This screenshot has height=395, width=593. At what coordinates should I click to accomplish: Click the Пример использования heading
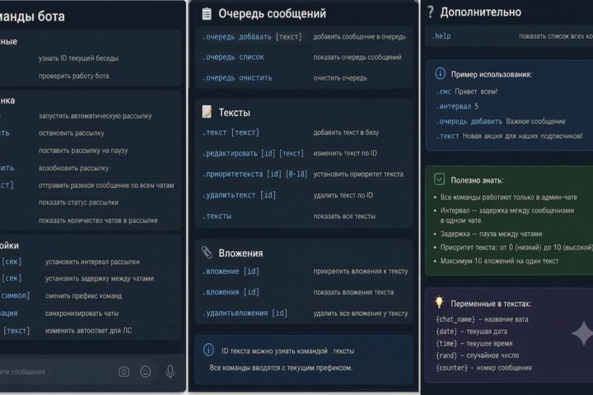point(491,74)
